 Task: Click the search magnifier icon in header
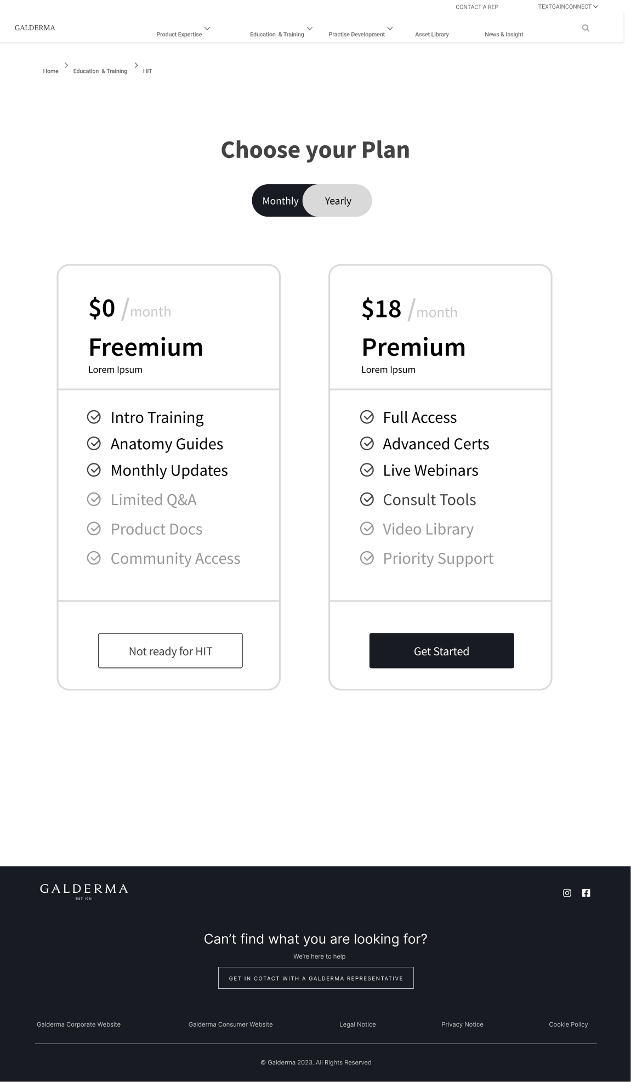[x=585, y=28]
